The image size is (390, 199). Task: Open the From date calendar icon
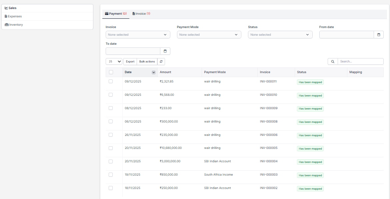pyautogui.click(x=379, y=35)
